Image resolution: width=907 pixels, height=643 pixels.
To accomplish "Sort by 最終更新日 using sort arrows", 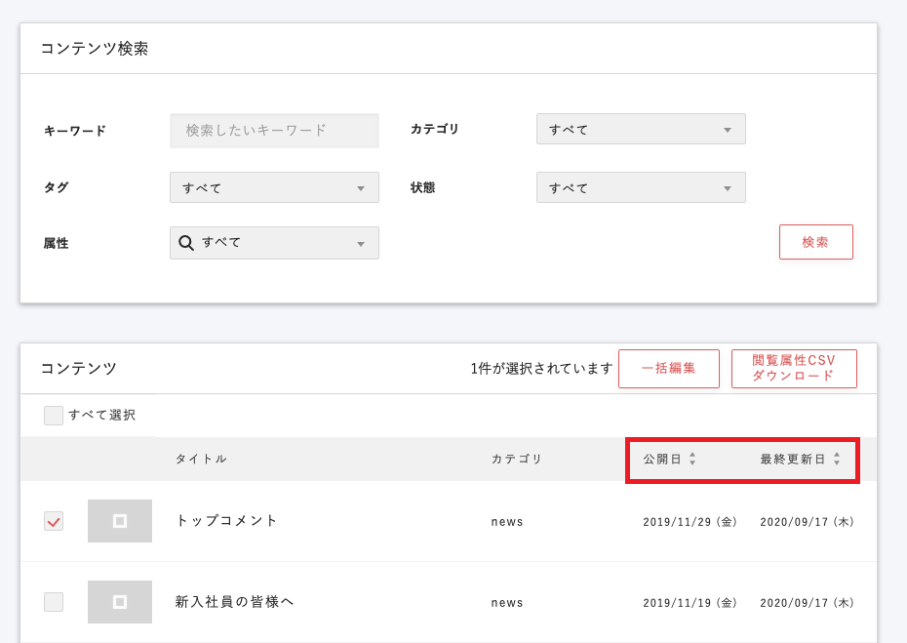I will pos(836,459).
